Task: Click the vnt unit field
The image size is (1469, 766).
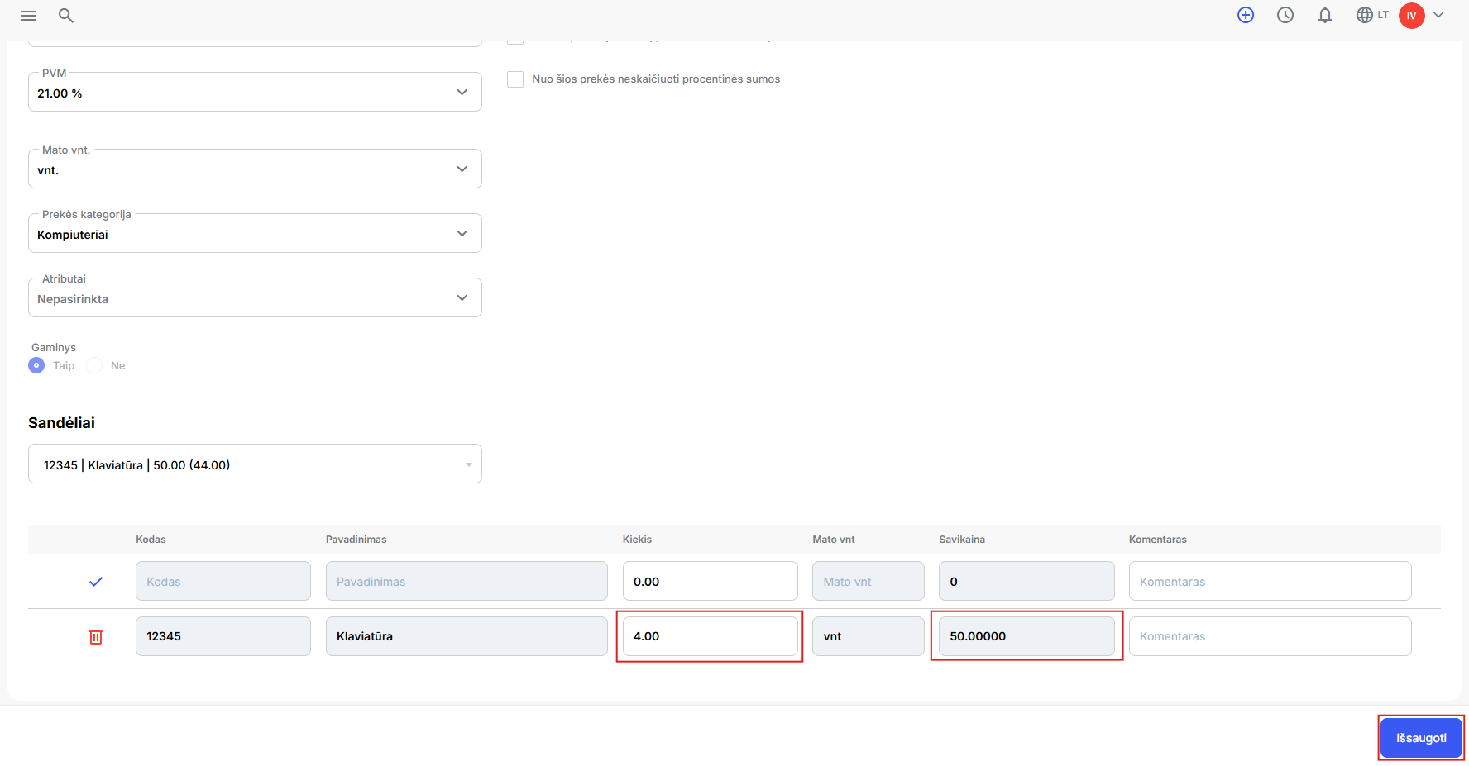Action: coord(868,636)
